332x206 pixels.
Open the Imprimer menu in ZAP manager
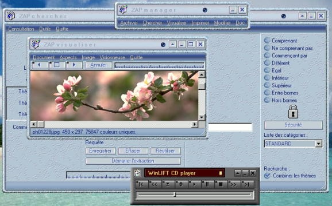(x=200, y=23)
